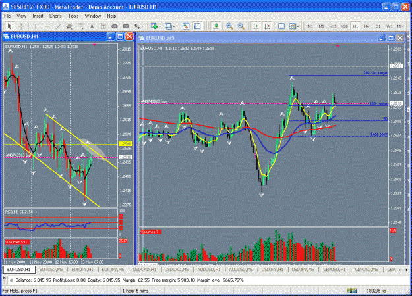Select the trendline drawing tool
The image size is (412, 296).
(x=58, y=26)
